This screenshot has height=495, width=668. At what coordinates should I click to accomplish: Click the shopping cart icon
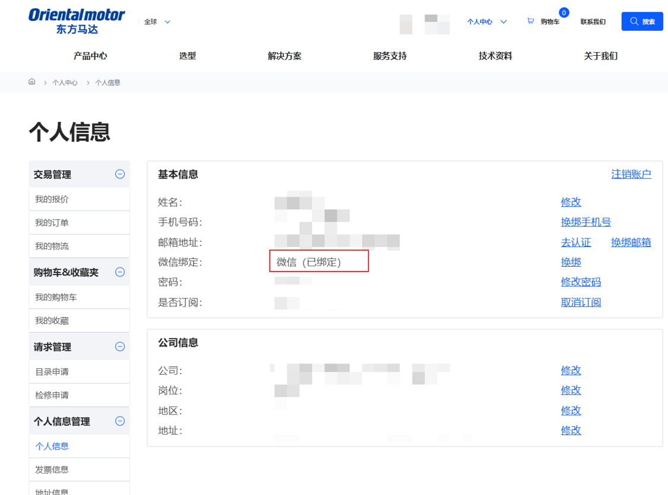click(x=530, y=21)
